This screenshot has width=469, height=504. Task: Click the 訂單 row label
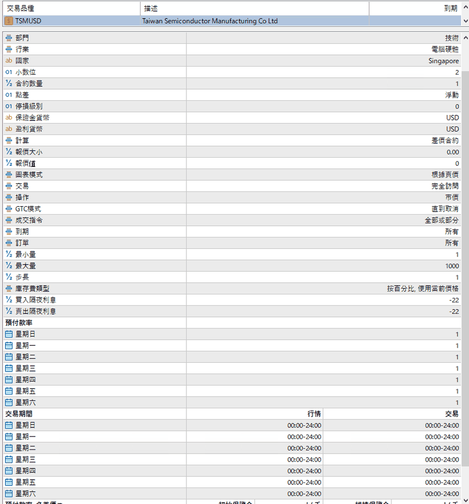(x=22, y=243)
